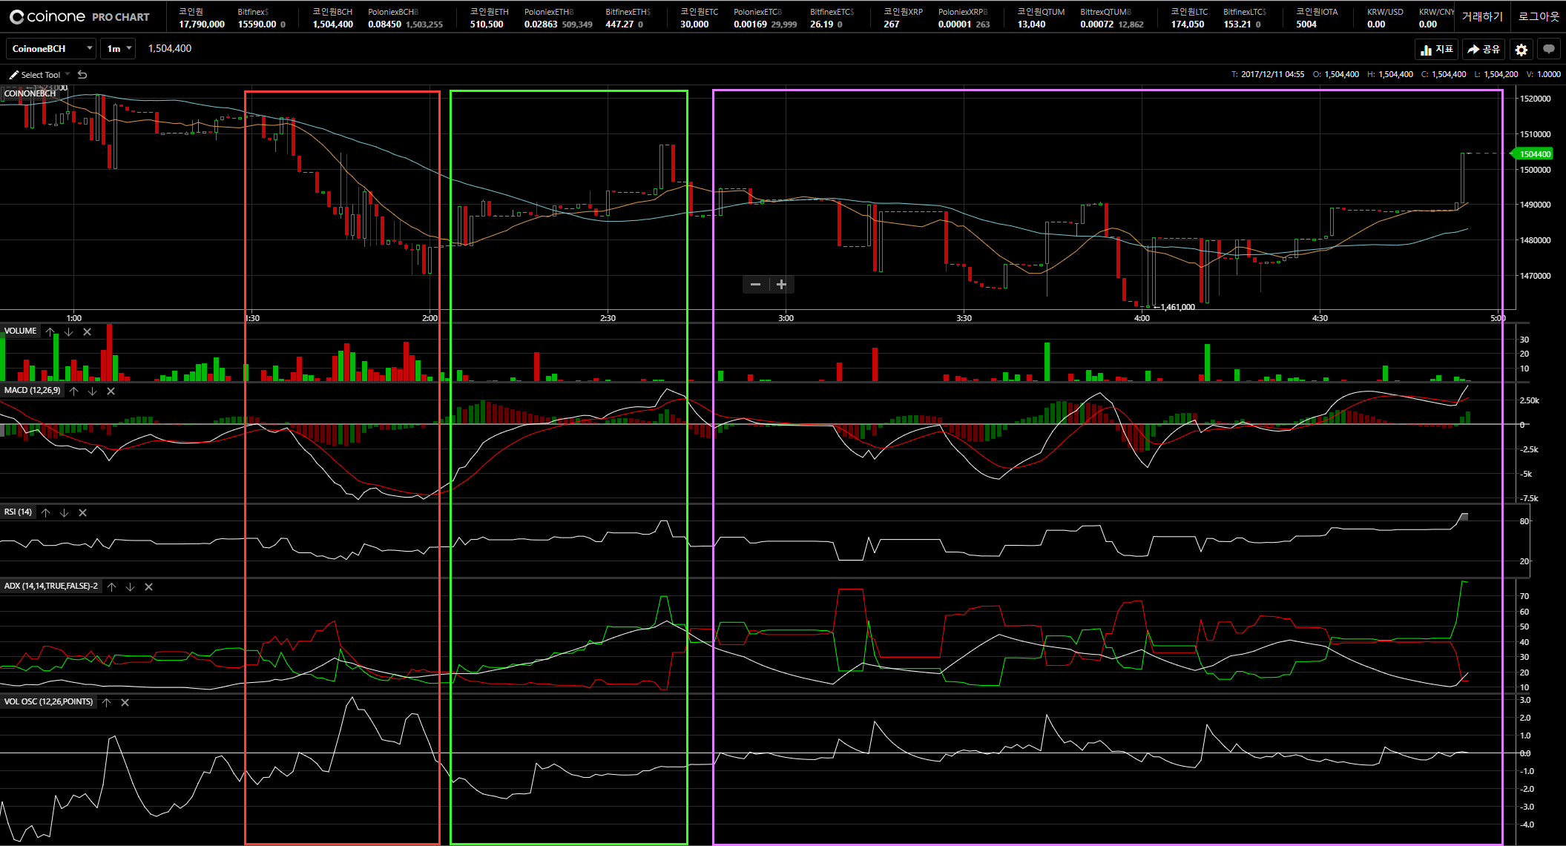Viewport: 1566px width, 846px height.
Task: Open the CoinoneBCH symbol dropdown
Action: tap(50, 49)
